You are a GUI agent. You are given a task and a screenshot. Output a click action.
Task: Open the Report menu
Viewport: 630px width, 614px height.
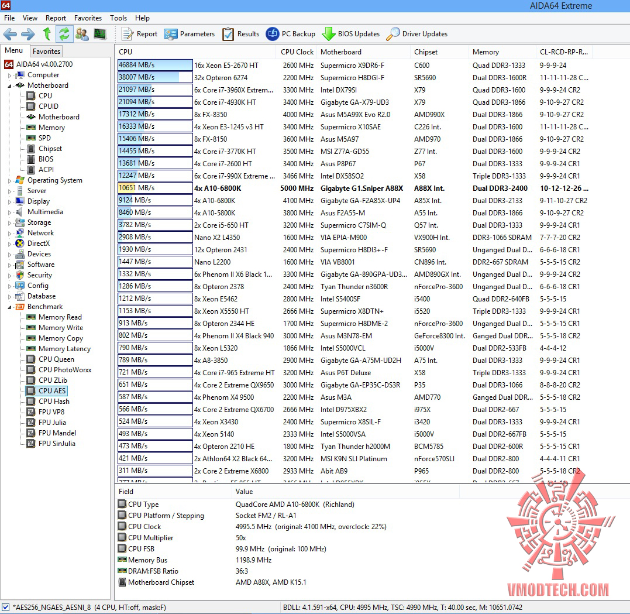pyautogui.click(x=56, y=18)
